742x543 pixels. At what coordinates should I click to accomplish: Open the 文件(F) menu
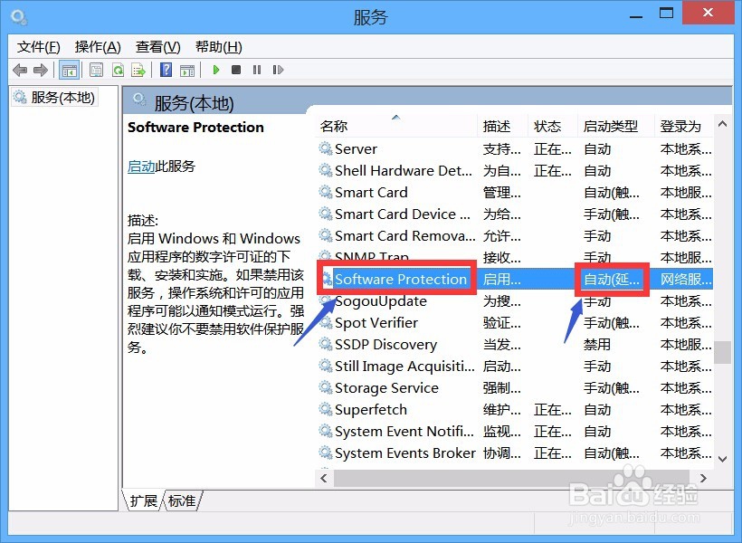37,46
